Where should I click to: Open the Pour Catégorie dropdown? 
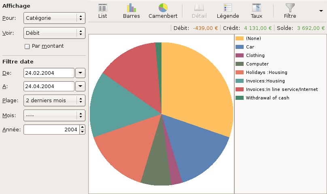click(54, 18)
